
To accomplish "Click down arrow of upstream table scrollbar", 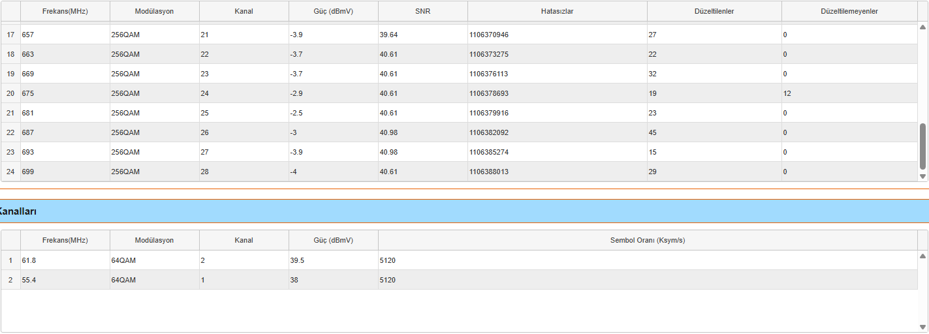I will 922,327.
